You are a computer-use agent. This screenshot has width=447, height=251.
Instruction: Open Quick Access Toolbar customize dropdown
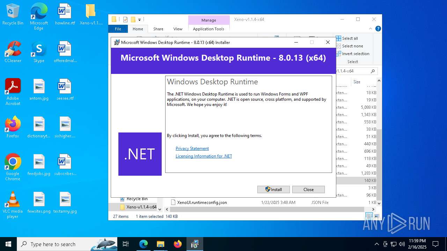pyautogui.click(x=139, y=20)
